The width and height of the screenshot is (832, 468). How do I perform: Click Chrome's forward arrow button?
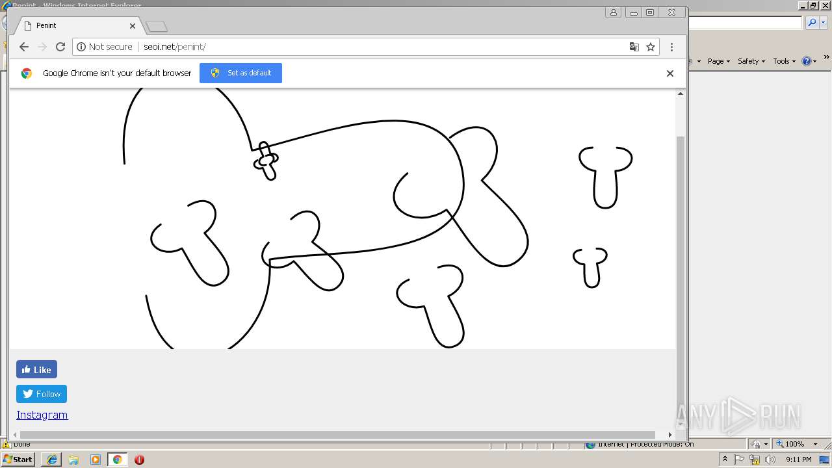[x=42, y=47]
